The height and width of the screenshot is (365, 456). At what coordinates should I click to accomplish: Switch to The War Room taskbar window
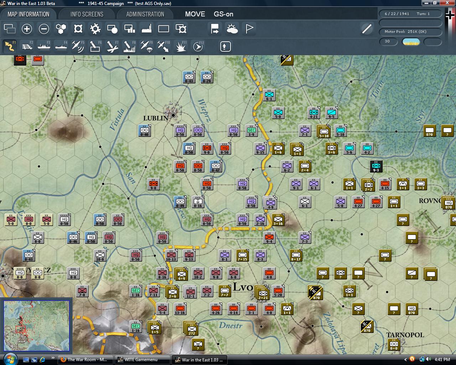85,359
